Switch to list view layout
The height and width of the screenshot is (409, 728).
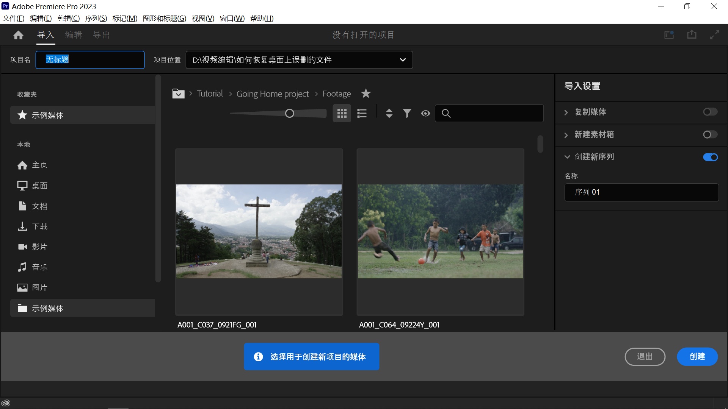tap(362, 113)
